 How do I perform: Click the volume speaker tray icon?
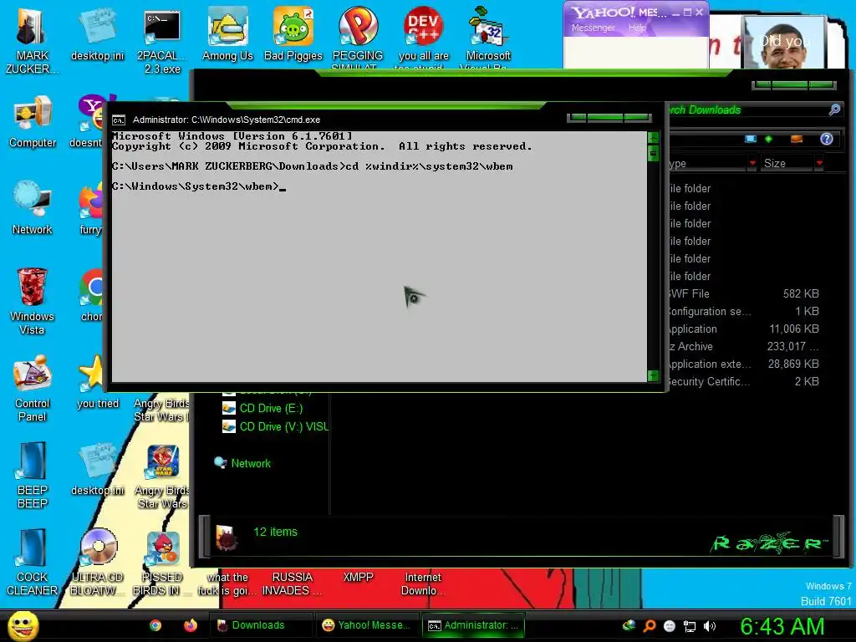(x=709, y=626)
